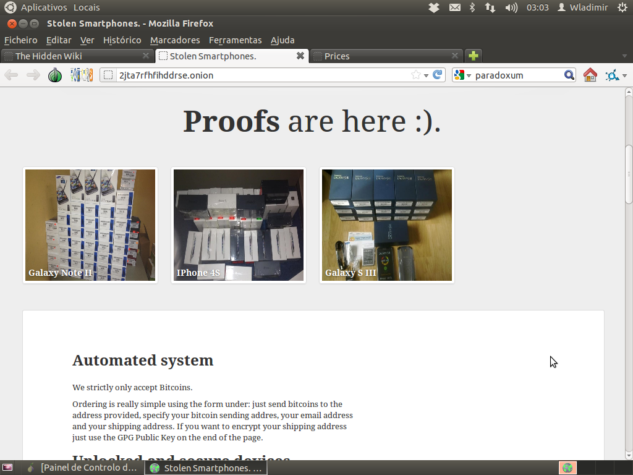The height and width of the screenshot is (475, 633).
Task: Close the Prices tab
Action: (455, 56)
